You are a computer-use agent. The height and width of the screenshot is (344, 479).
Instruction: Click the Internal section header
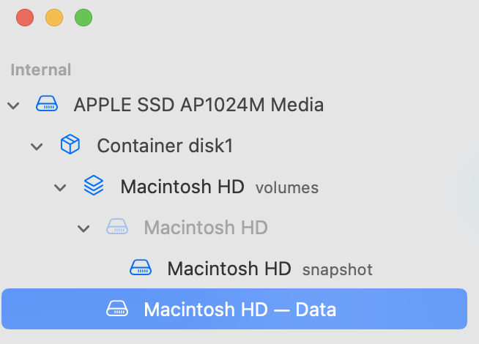[41, 70]
